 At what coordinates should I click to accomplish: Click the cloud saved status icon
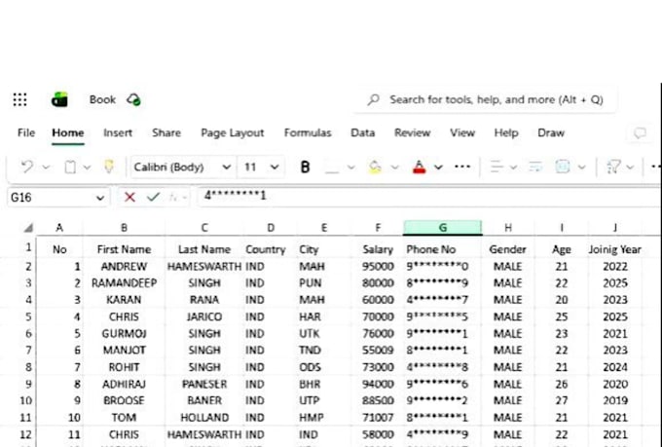click(x=133, y=99)
